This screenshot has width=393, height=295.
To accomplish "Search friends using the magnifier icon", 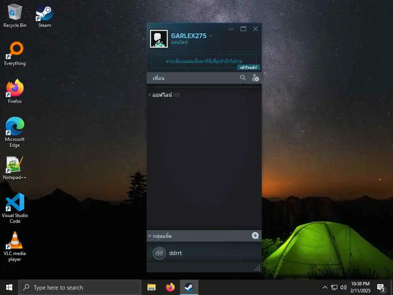I will pos(243,78).
